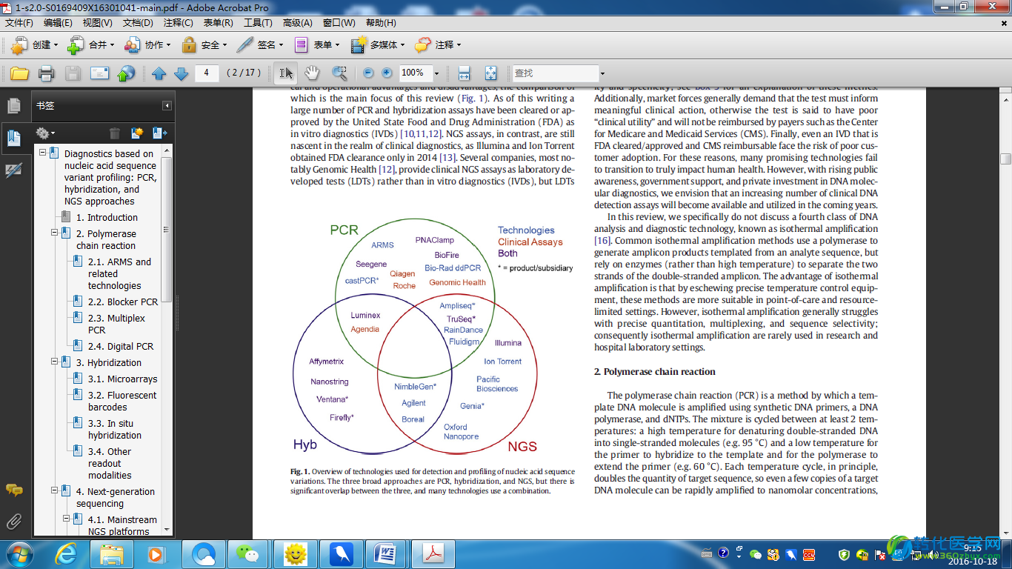Click the delete bookmark trash icon
The height and width of the screenshot is (569, 1012).
pyautogui.click(x=115, y=133)
